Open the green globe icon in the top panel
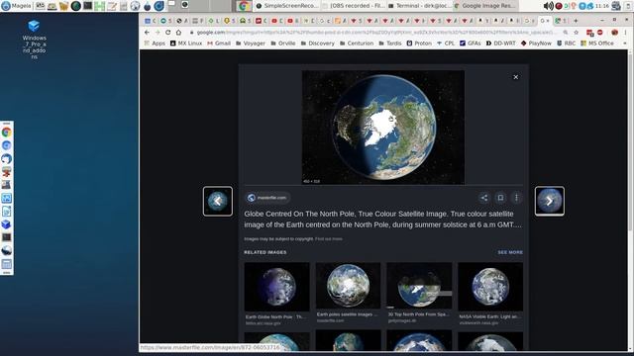634x356 pixels. 76,6
